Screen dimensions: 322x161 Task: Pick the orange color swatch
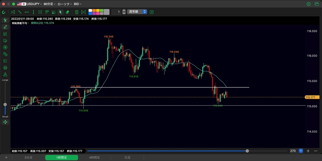94,10
